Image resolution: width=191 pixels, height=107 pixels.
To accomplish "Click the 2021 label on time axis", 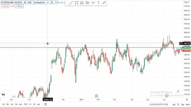I will click(x=81, y=100).
